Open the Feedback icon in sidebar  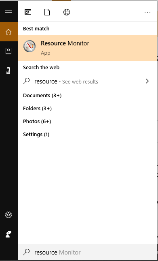point(8,234)
